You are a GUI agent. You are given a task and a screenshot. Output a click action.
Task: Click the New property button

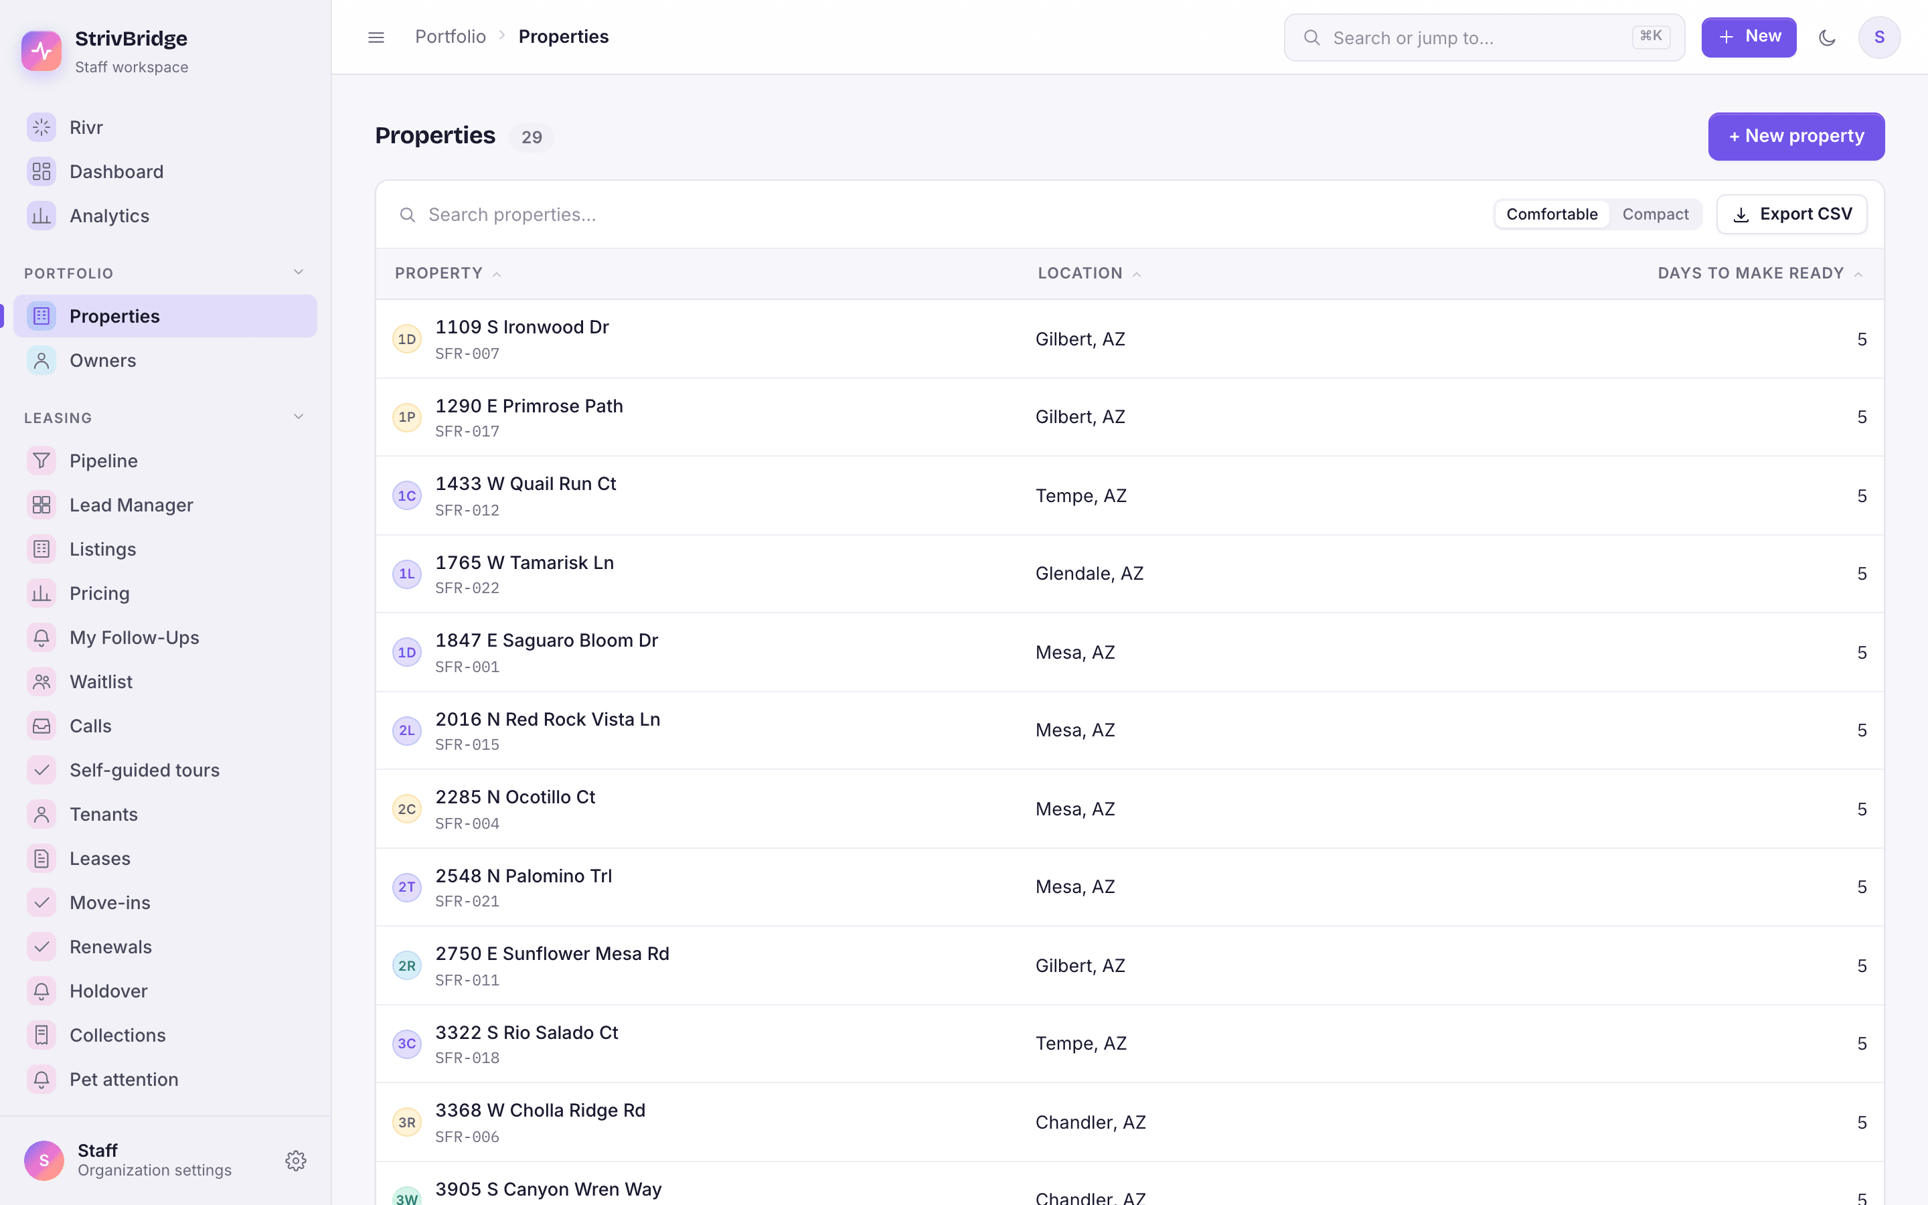click(1795, 137)
